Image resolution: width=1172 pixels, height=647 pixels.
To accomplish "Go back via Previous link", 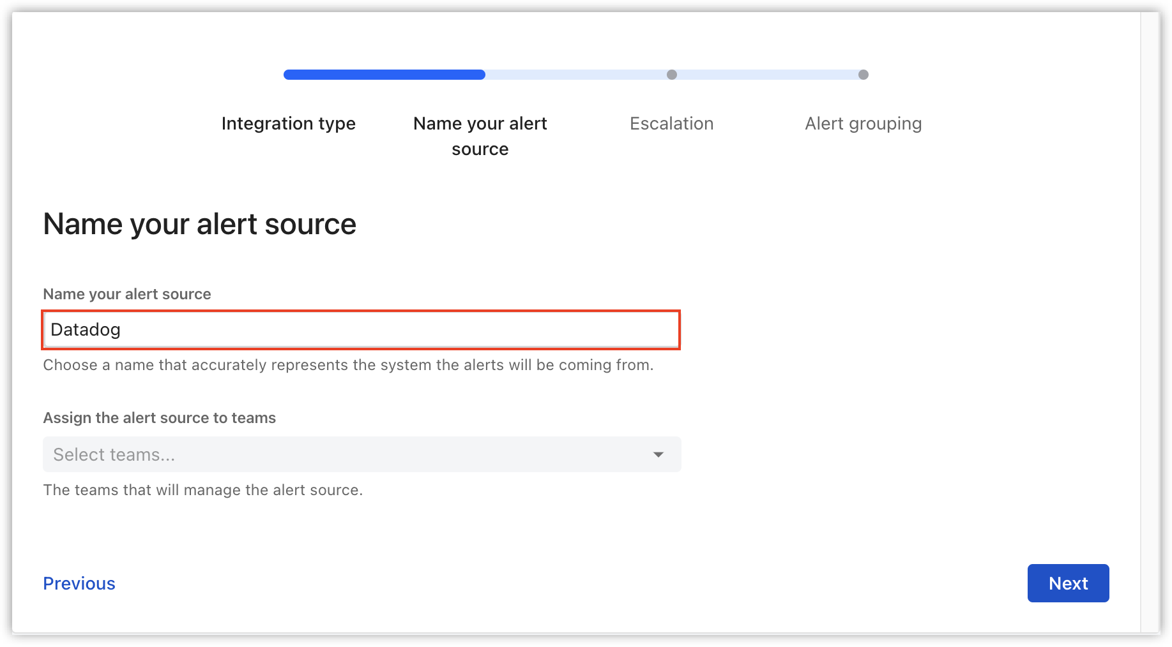I will (79, 583).
